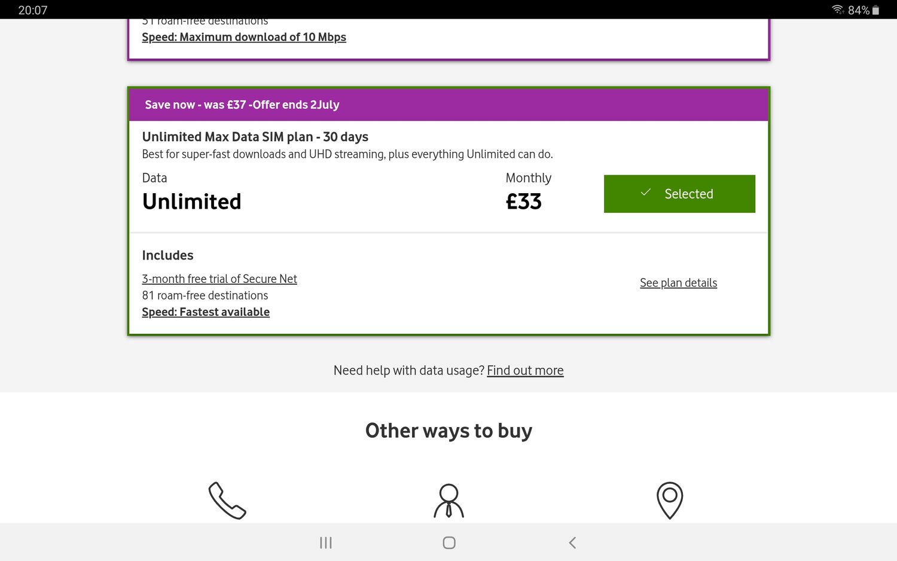Open Android recent apps button
897x561 pixels.
tap(326, 542)
